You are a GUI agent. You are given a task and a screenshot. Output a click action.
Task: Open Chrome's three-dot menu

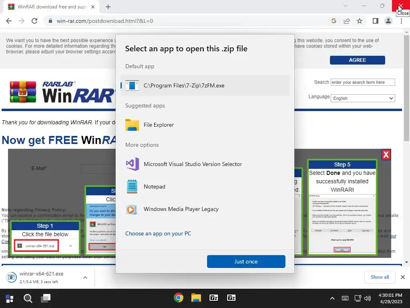point(401,21)
